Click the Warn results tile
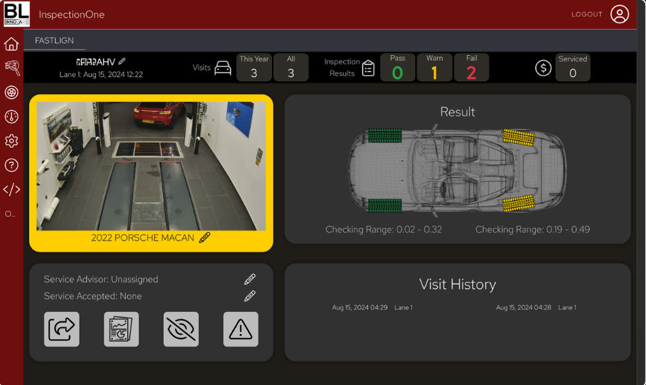This screenshot has height=385, width=646. (434, 67)
